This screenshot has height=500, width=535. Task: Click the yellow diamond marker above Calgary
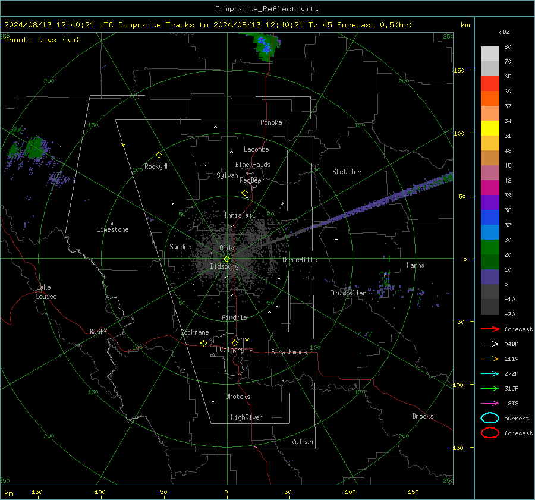[x=235, y=342]
